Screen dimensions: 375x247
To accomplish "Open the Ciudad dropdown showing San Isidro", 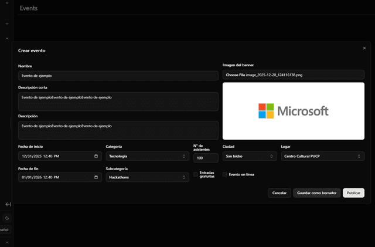I will (250, 156).
